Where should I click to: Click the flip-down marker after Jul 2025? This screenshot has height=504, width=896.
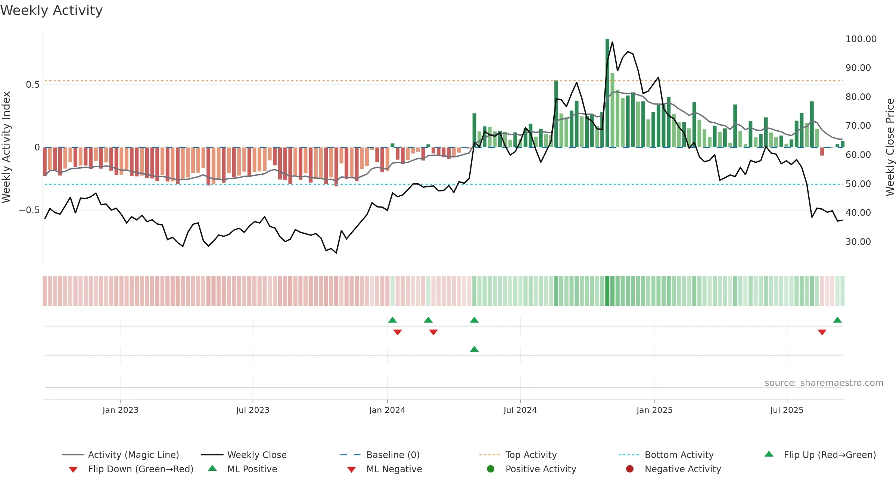822,332
